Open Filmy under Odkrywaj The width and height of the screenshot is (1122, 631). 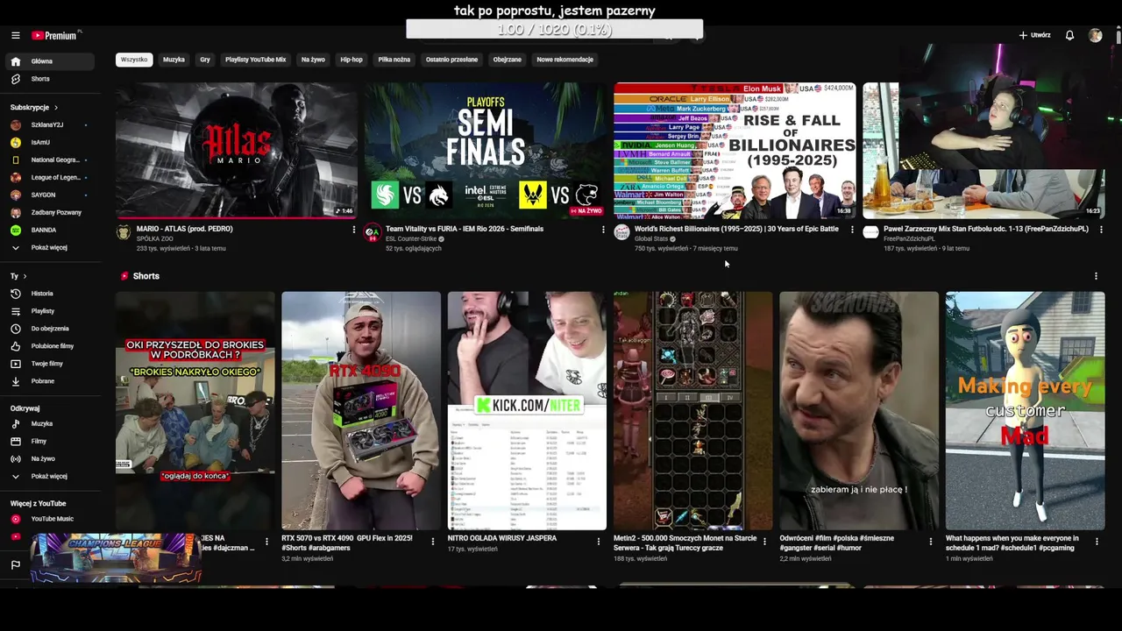[x=48, y=442]
